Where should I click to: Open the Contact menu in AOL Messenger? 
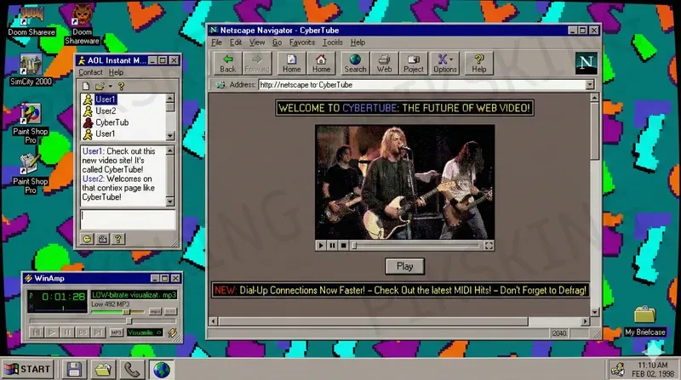click(x=90, y=72)
